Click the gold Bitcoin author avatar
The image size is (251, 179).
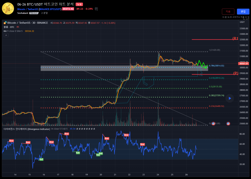[8, 8]
